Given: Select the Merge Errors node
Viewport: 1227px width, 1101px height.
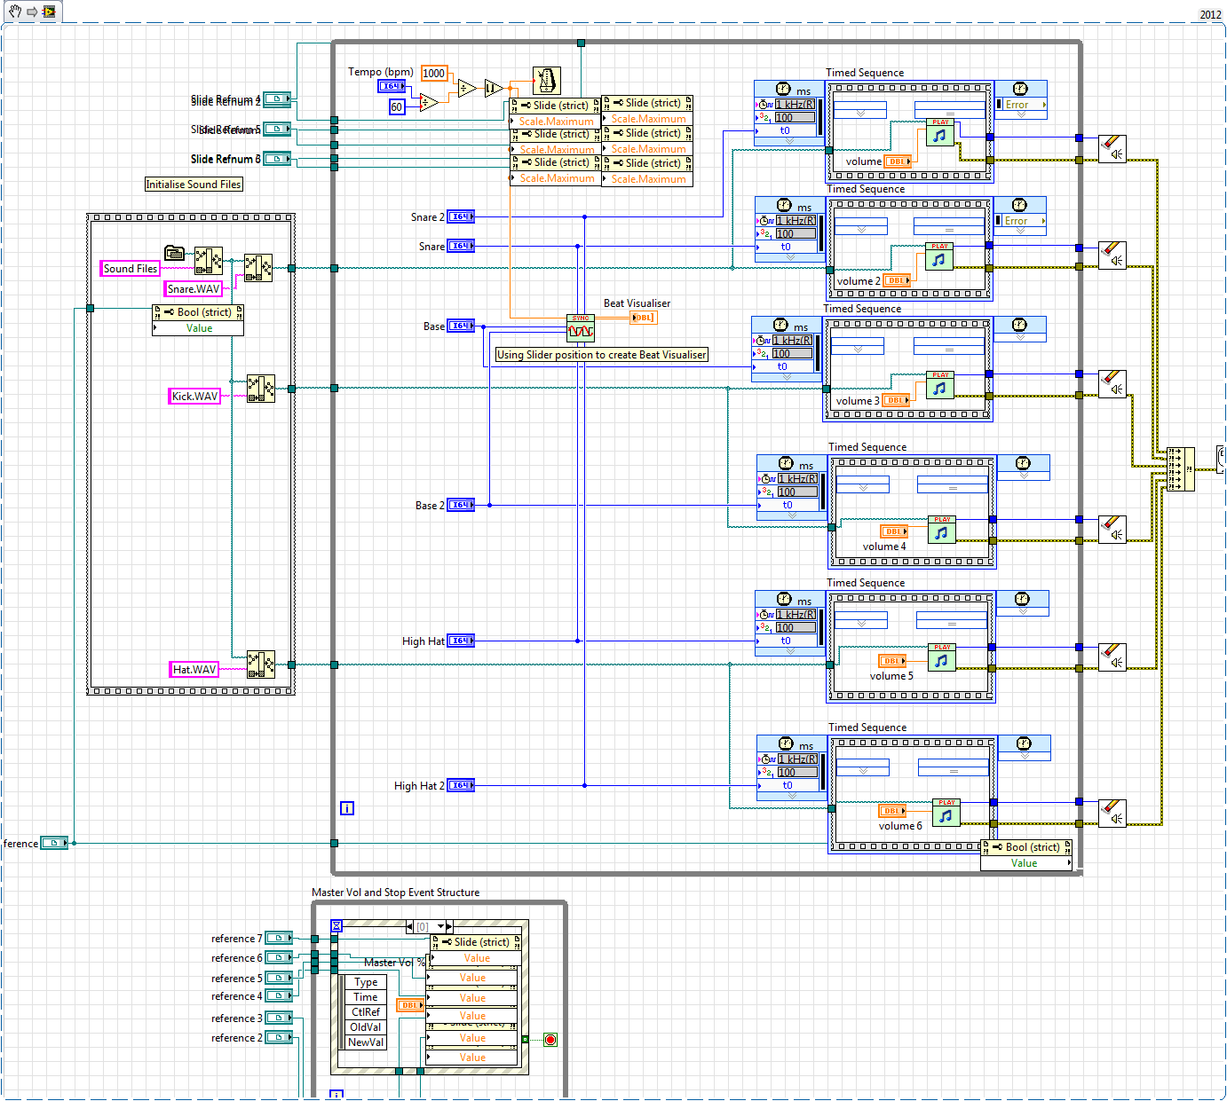Looking at the screenshot, I should click(1181, 469).
